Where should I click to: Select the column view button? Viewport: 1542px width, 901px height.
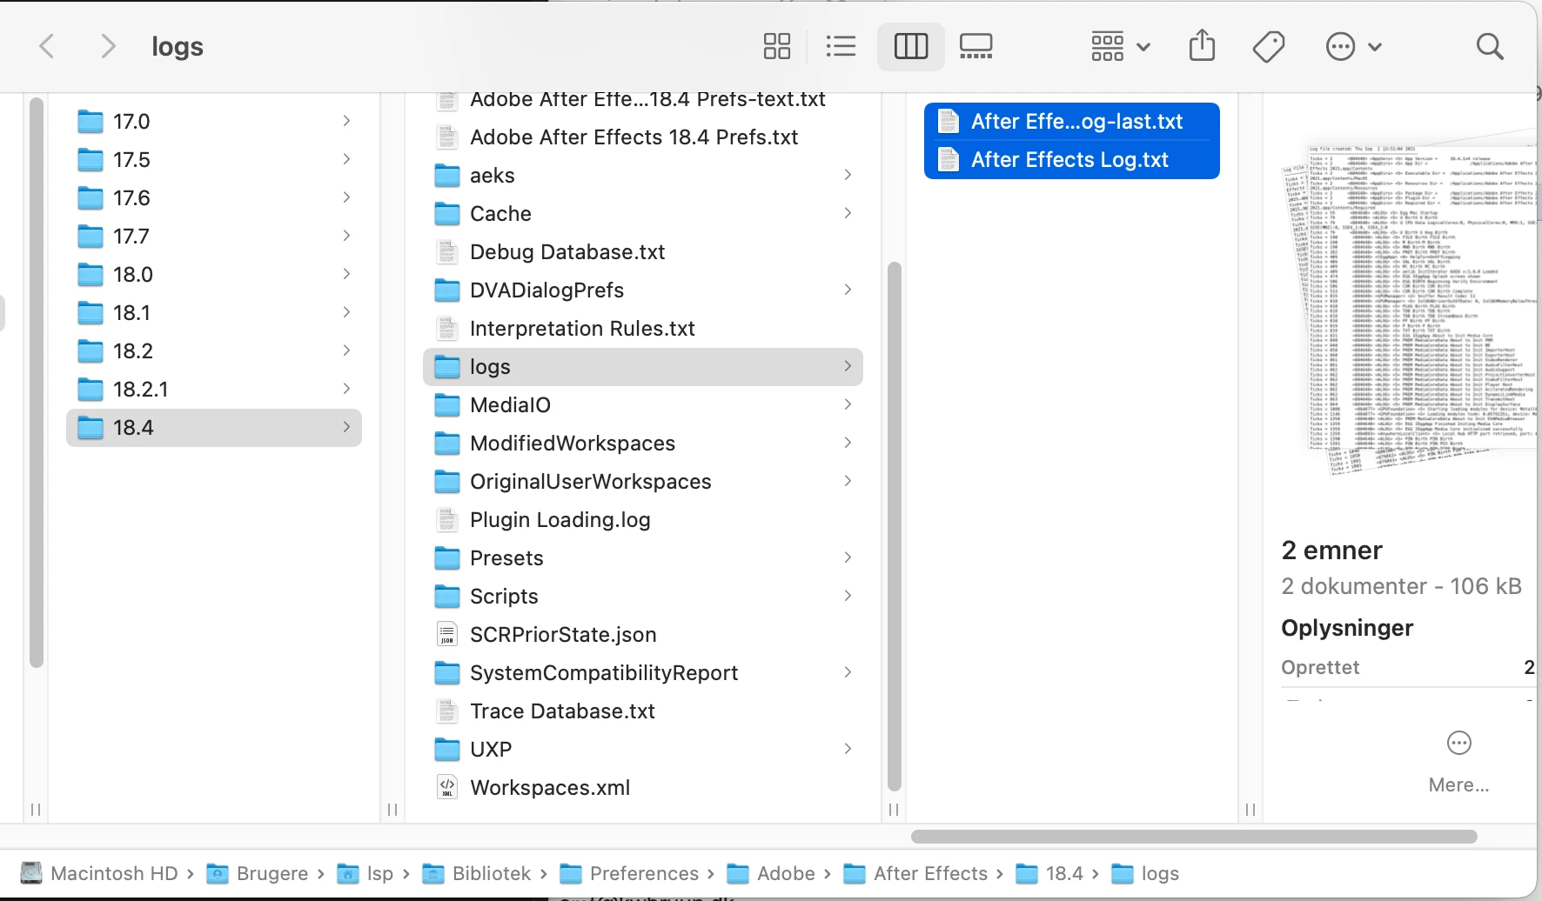911,46
